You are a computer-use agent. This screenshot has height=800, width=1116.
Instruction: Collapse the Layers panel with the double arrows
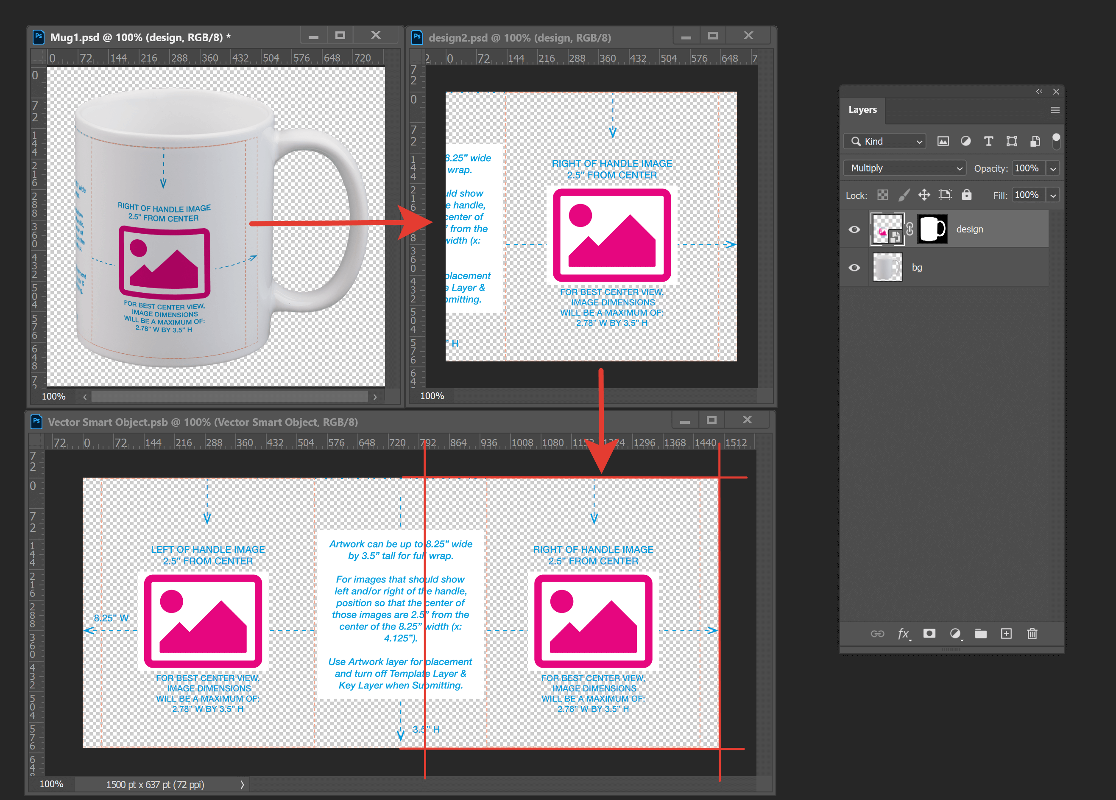click(x=1039, y=91)
